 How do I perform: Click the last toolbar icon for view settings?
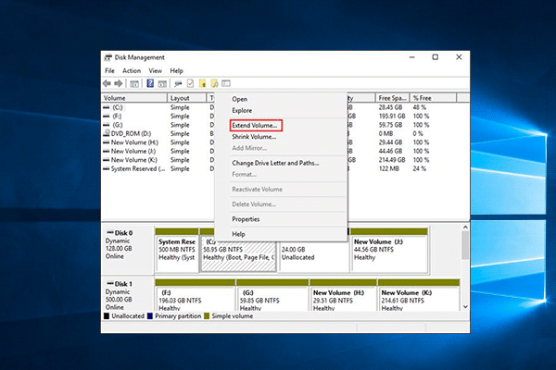click(226, 83)
